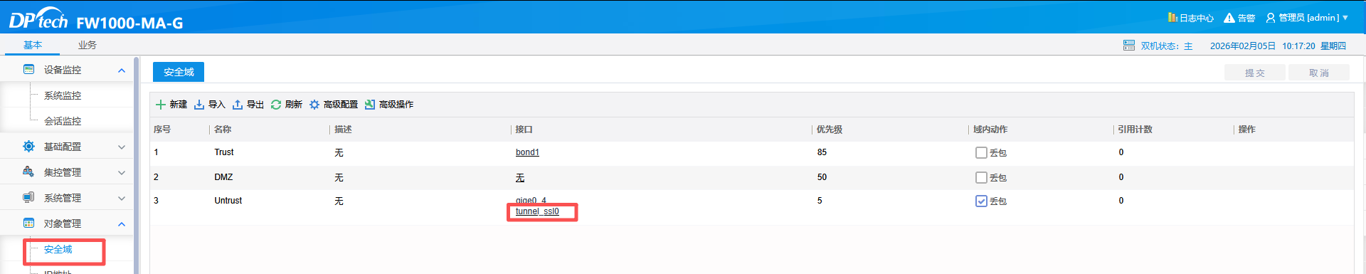The height and width of the screenshot is (274, 1366).
Task: Open the 告警 warning triangle icon
Action: click(1229, 18)
